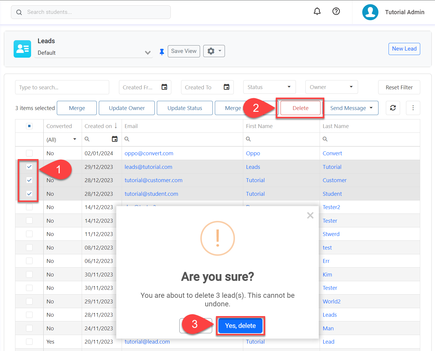Viewport: 435px width, 351px height.
Task: Expand the Send Message dropdown
Action: pyautogui.click(x=371, y=108)
